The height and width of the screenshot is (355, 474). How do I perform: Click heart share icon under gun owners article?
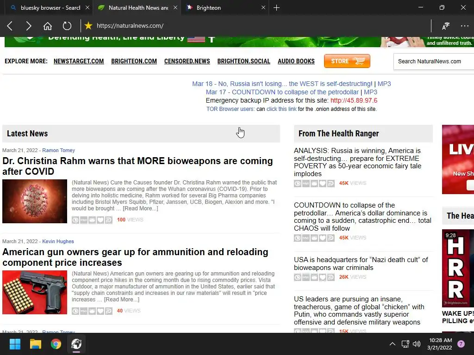click(x=100, y=311)
